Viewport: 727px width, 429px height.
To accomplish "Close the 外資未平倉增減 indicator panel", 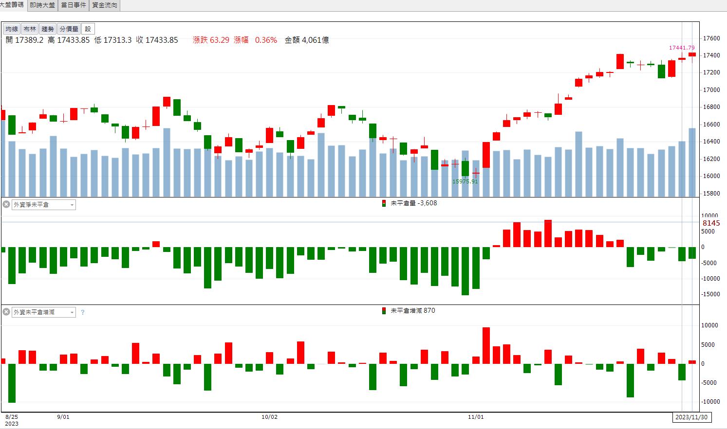I will coord(6,312).
